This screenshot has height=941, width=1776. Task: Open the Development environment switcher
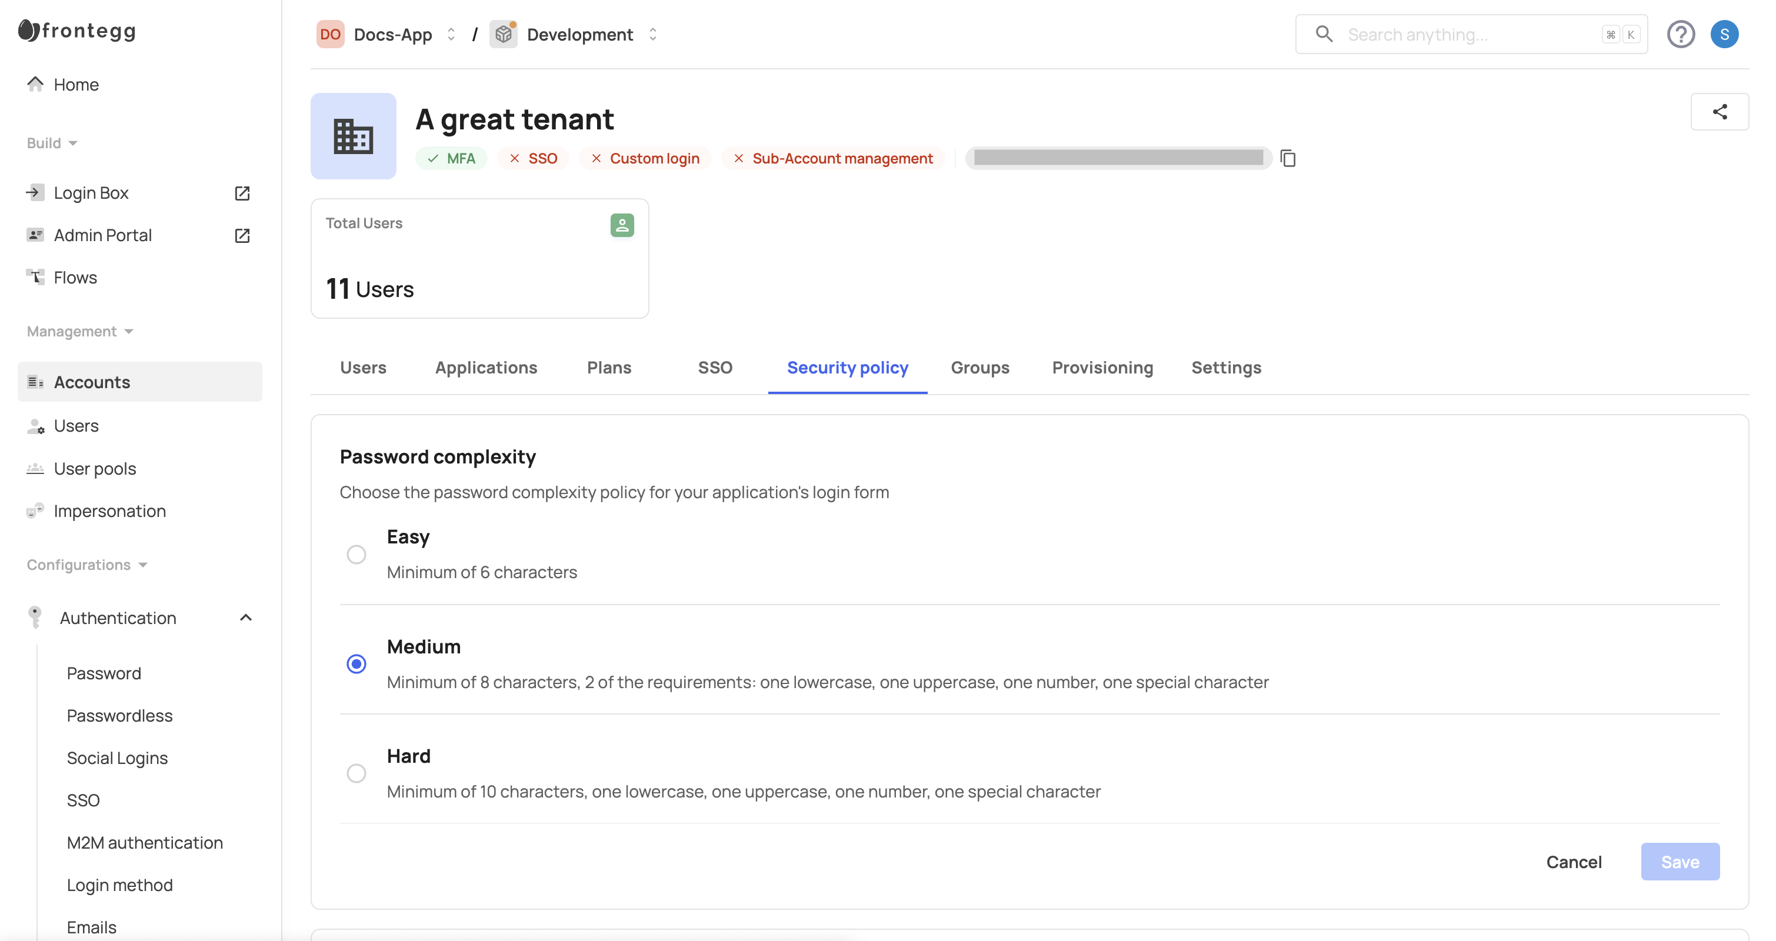pyautogui.click(x=579, y=35)
